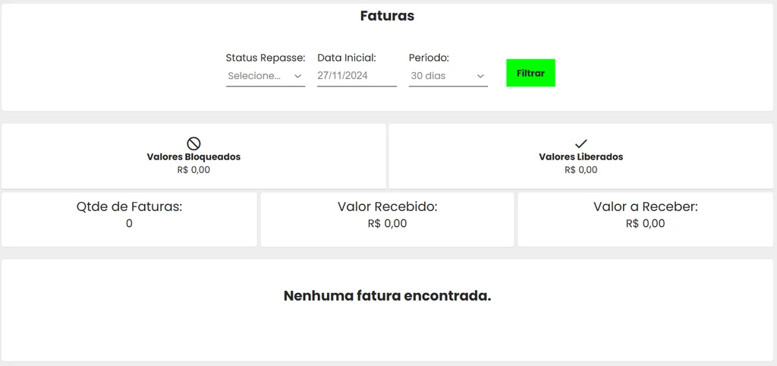This screenshot has width=777, height=366.
Task: Expand the Status Repasse chevron arrow
Action: 297,76
